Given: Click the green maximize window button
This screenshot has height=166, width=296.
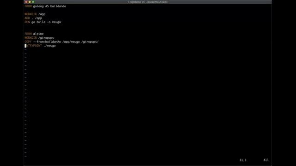Looking at the screenshot, I should pyautogui.click(x=33, y=2).
